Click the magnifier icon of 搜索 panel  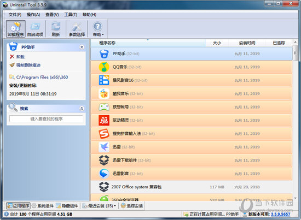[x=13, y=107]
